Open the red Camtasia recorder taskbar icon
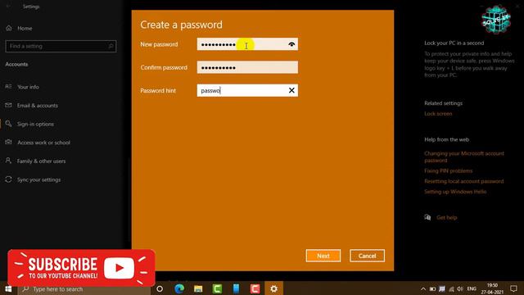This screenshot has width=524, height=295. click(x=255, y=288)
